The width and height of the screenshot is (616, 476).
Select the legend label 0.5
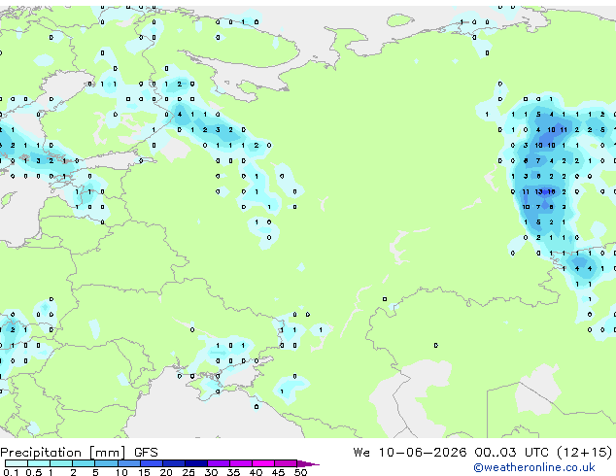pyautogui.click(x=33, y=472)
